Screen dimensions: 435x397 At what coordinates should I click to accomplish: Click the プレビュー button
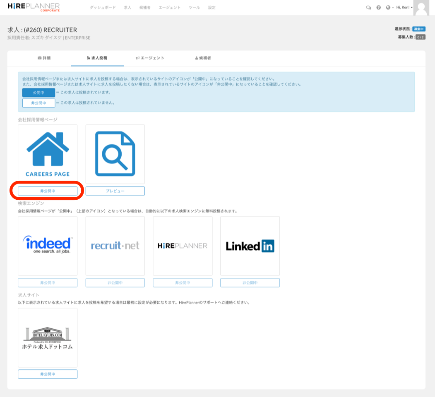(115, 191)
